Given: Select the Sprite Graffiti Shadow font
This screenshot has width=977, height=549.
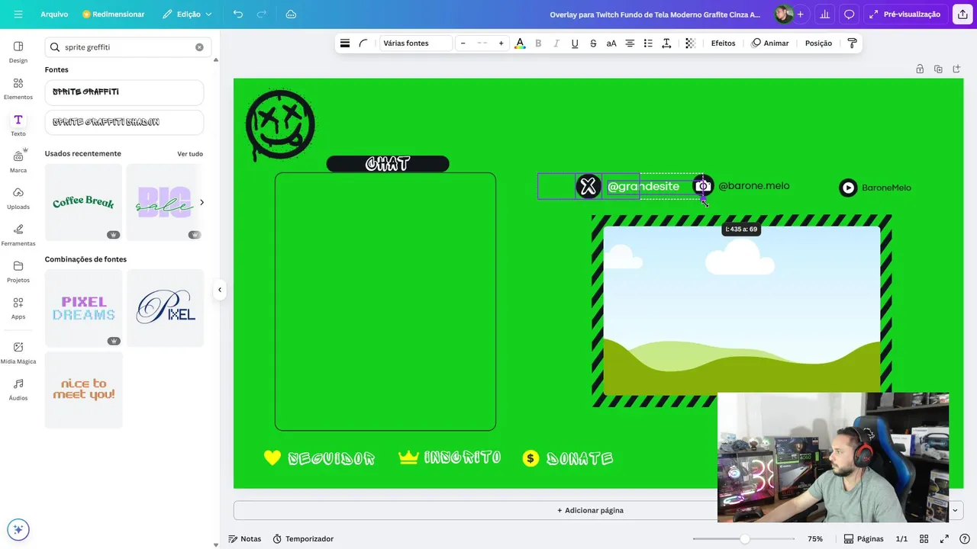Looking at the screenshot, I should 124,122.
